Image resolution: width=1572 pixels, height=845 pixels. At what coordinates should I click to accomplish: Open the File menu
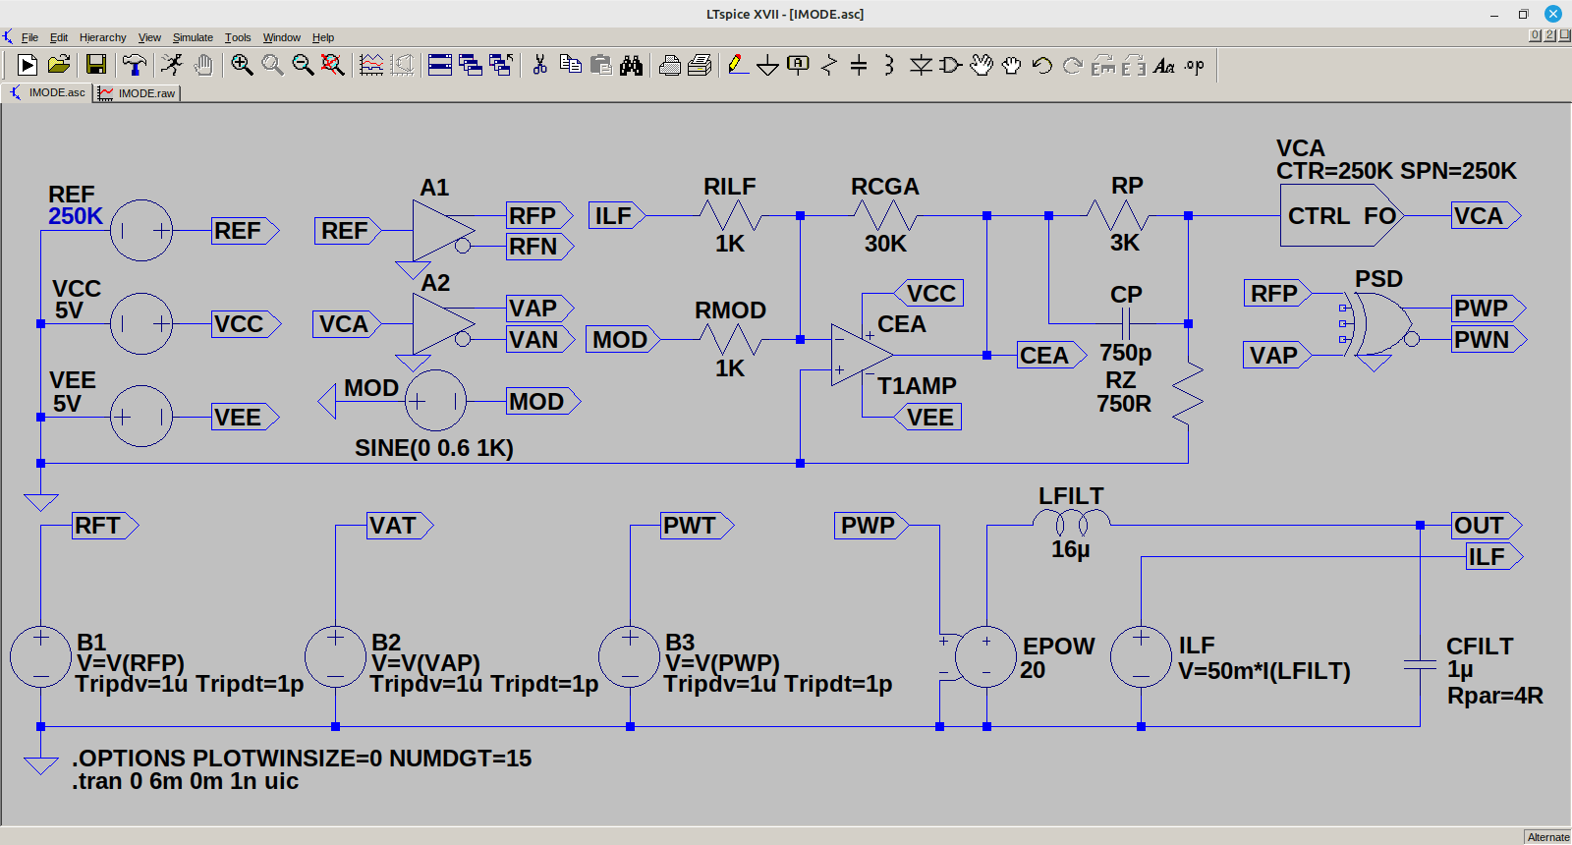[29, 37]
